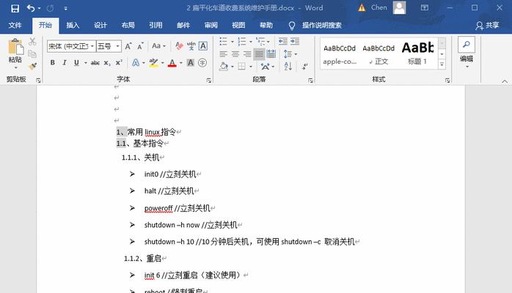Apply bulleted list
This screenshot has height=293, width=512.
[224, 42]
